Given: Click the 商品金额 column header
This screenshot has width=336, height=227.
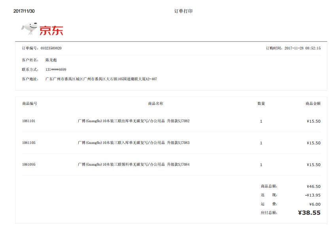Looking at the screenshot, I should 313,104.
